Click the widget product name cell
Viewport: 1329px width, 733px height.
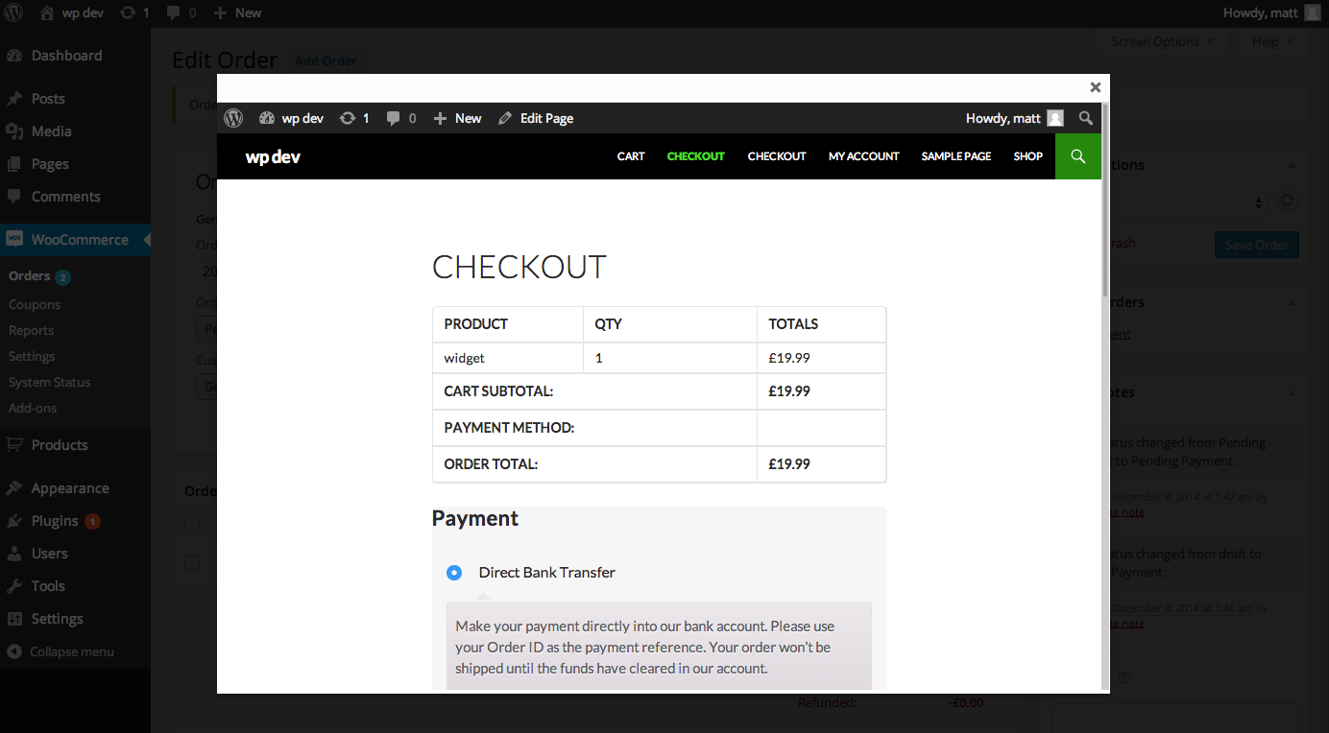tap(508, 358)
